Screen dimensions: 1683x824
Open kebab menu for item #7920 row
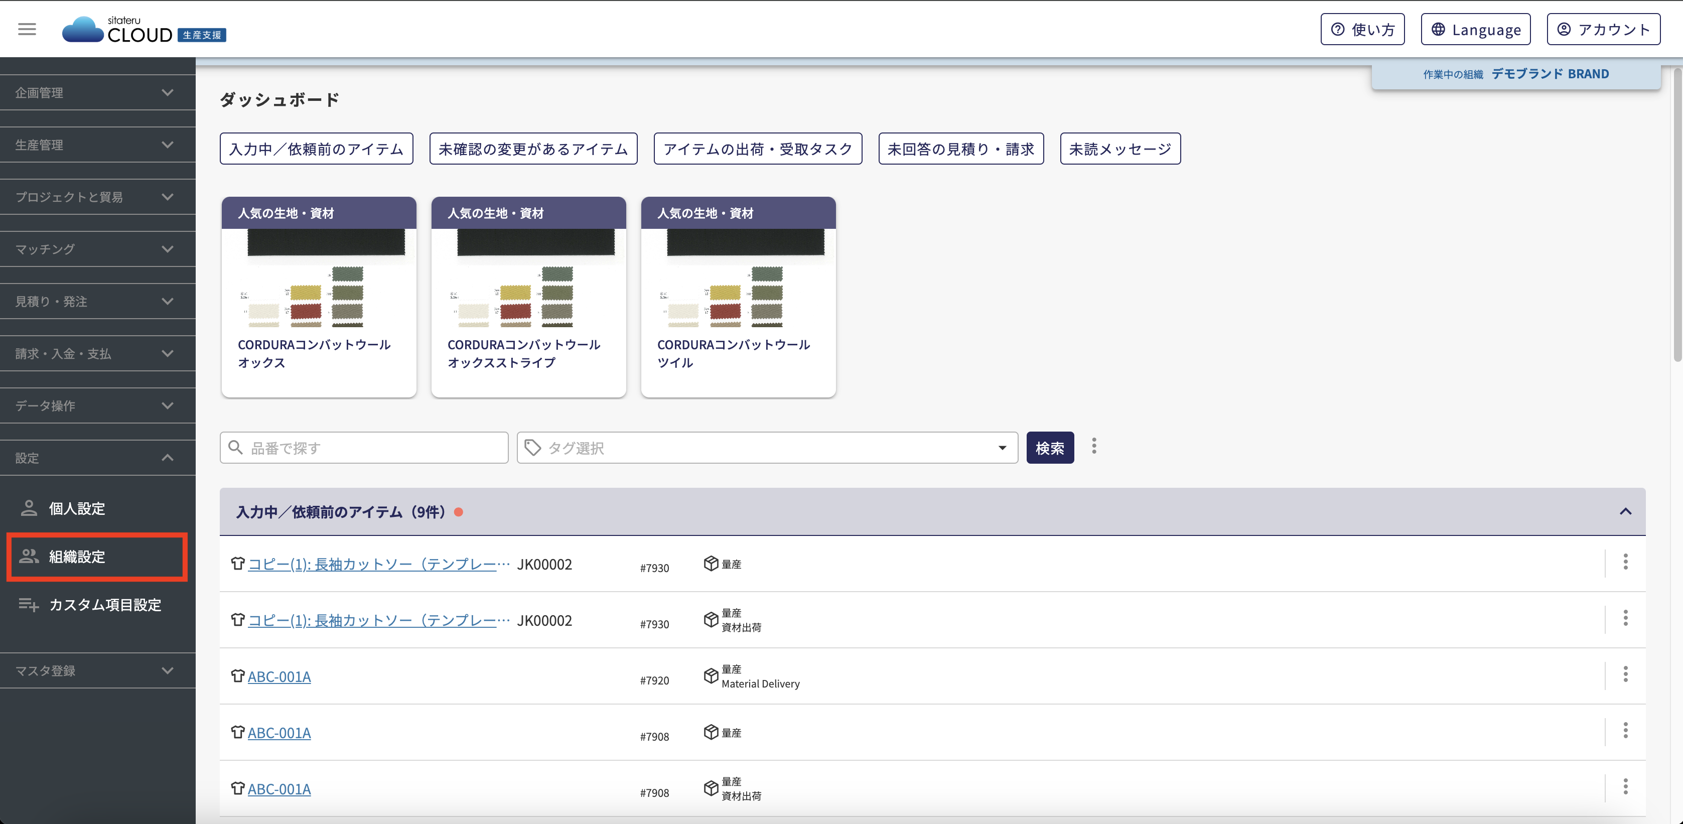[1625, 674]
